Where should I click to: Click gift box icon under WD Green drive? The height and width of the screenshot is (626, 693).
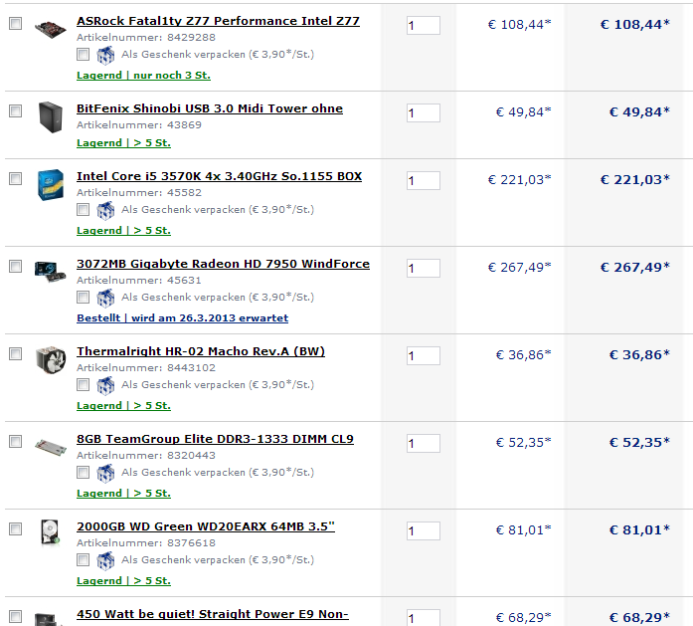click(105, 560)
